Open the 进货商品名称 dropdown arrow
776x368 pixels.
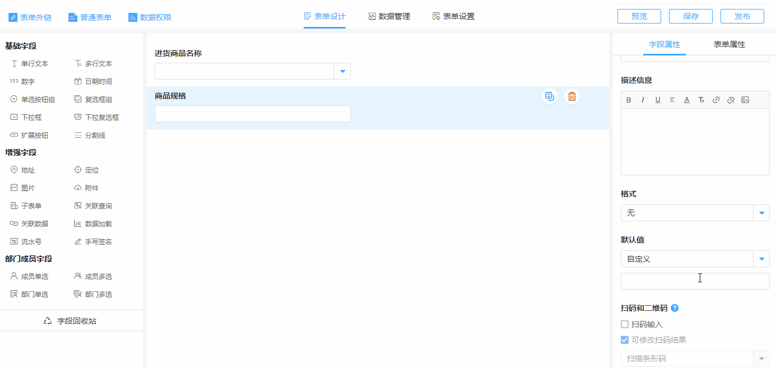[342, 72]
